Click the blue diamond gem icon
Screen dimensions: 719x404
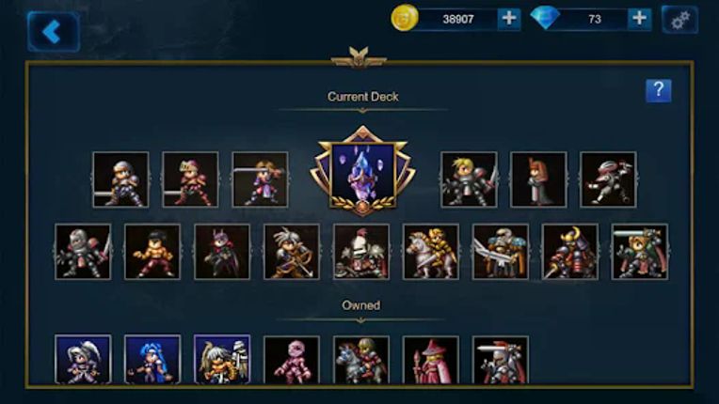(x=545, y=18)
